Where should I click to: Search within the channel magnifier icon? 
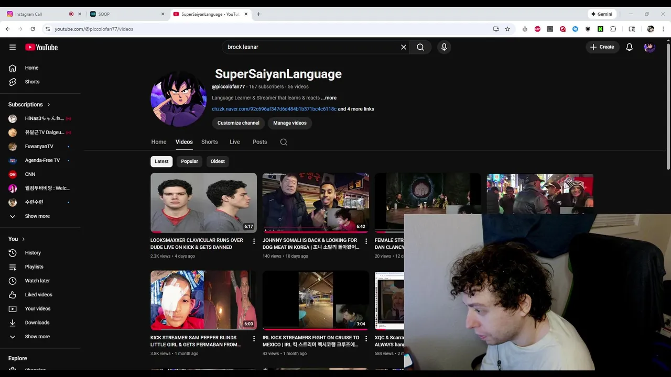pos(284,142)
